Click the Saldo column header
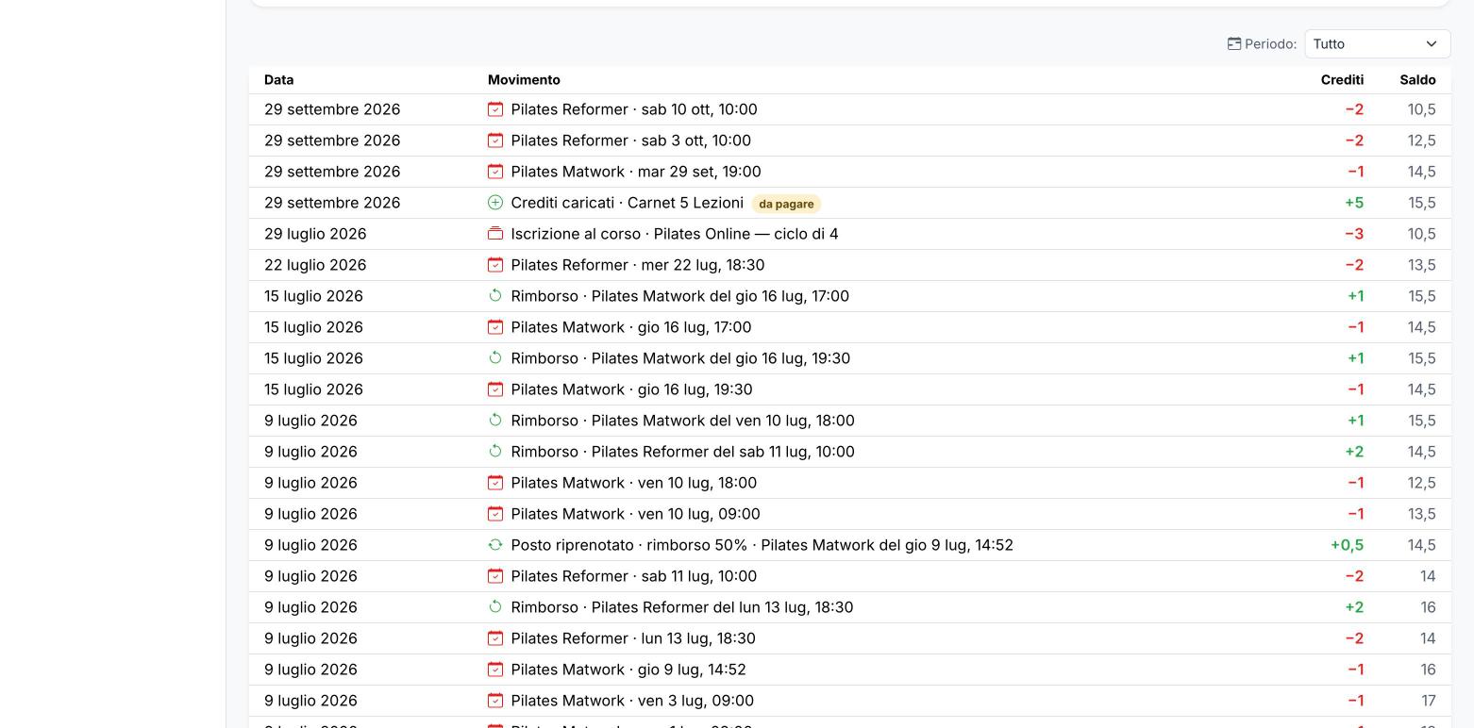The height and width of the screenshot is (728, 1474). click(1417, 80)
